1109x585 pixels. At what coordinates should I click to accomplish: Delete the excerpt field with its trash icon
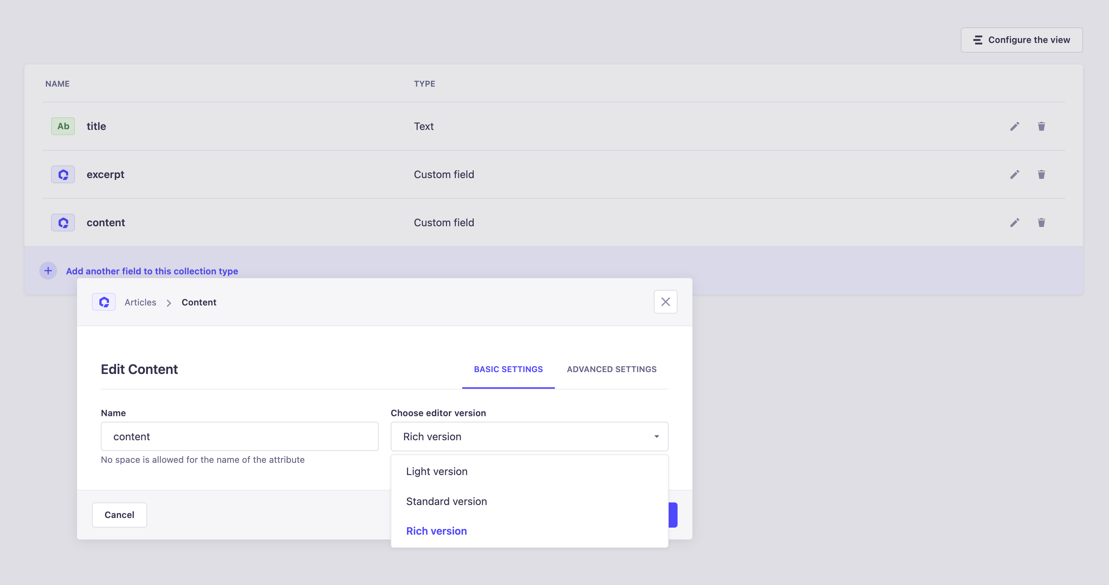[x=1042, y=175]
